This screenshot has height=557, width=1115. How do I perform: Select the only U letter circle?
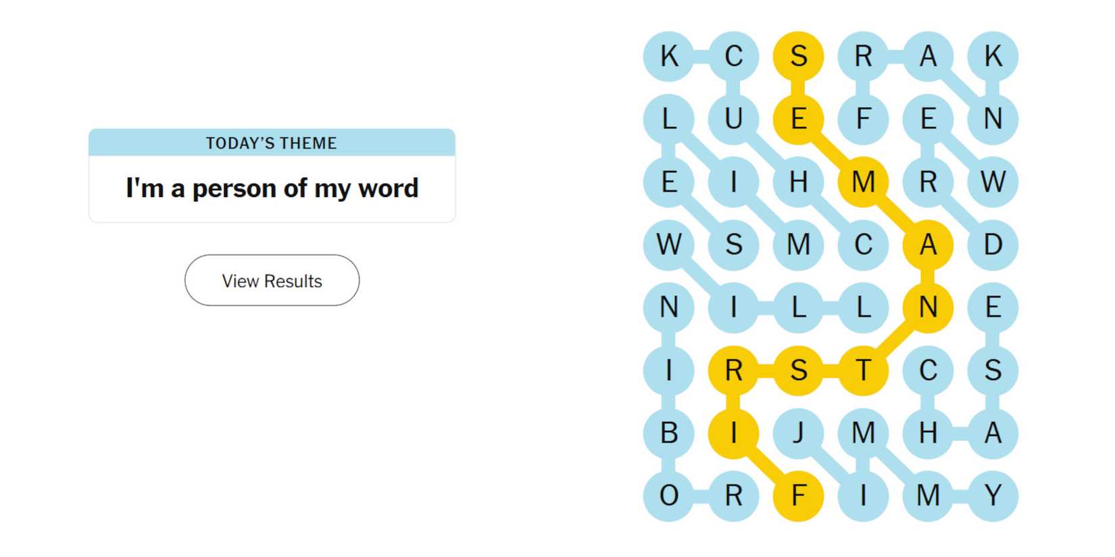click(734, 120)
